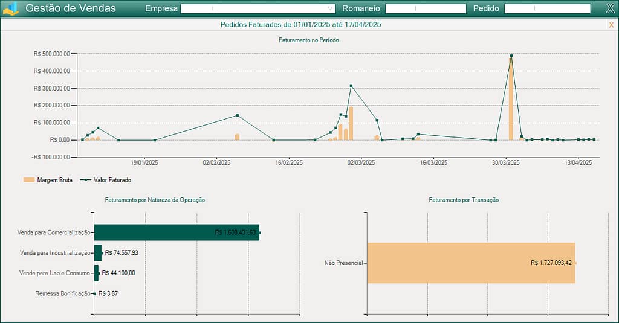Click into the Empresa combo box field
The height and width of the screenshot is (323, 619).
tap(258, 8)
